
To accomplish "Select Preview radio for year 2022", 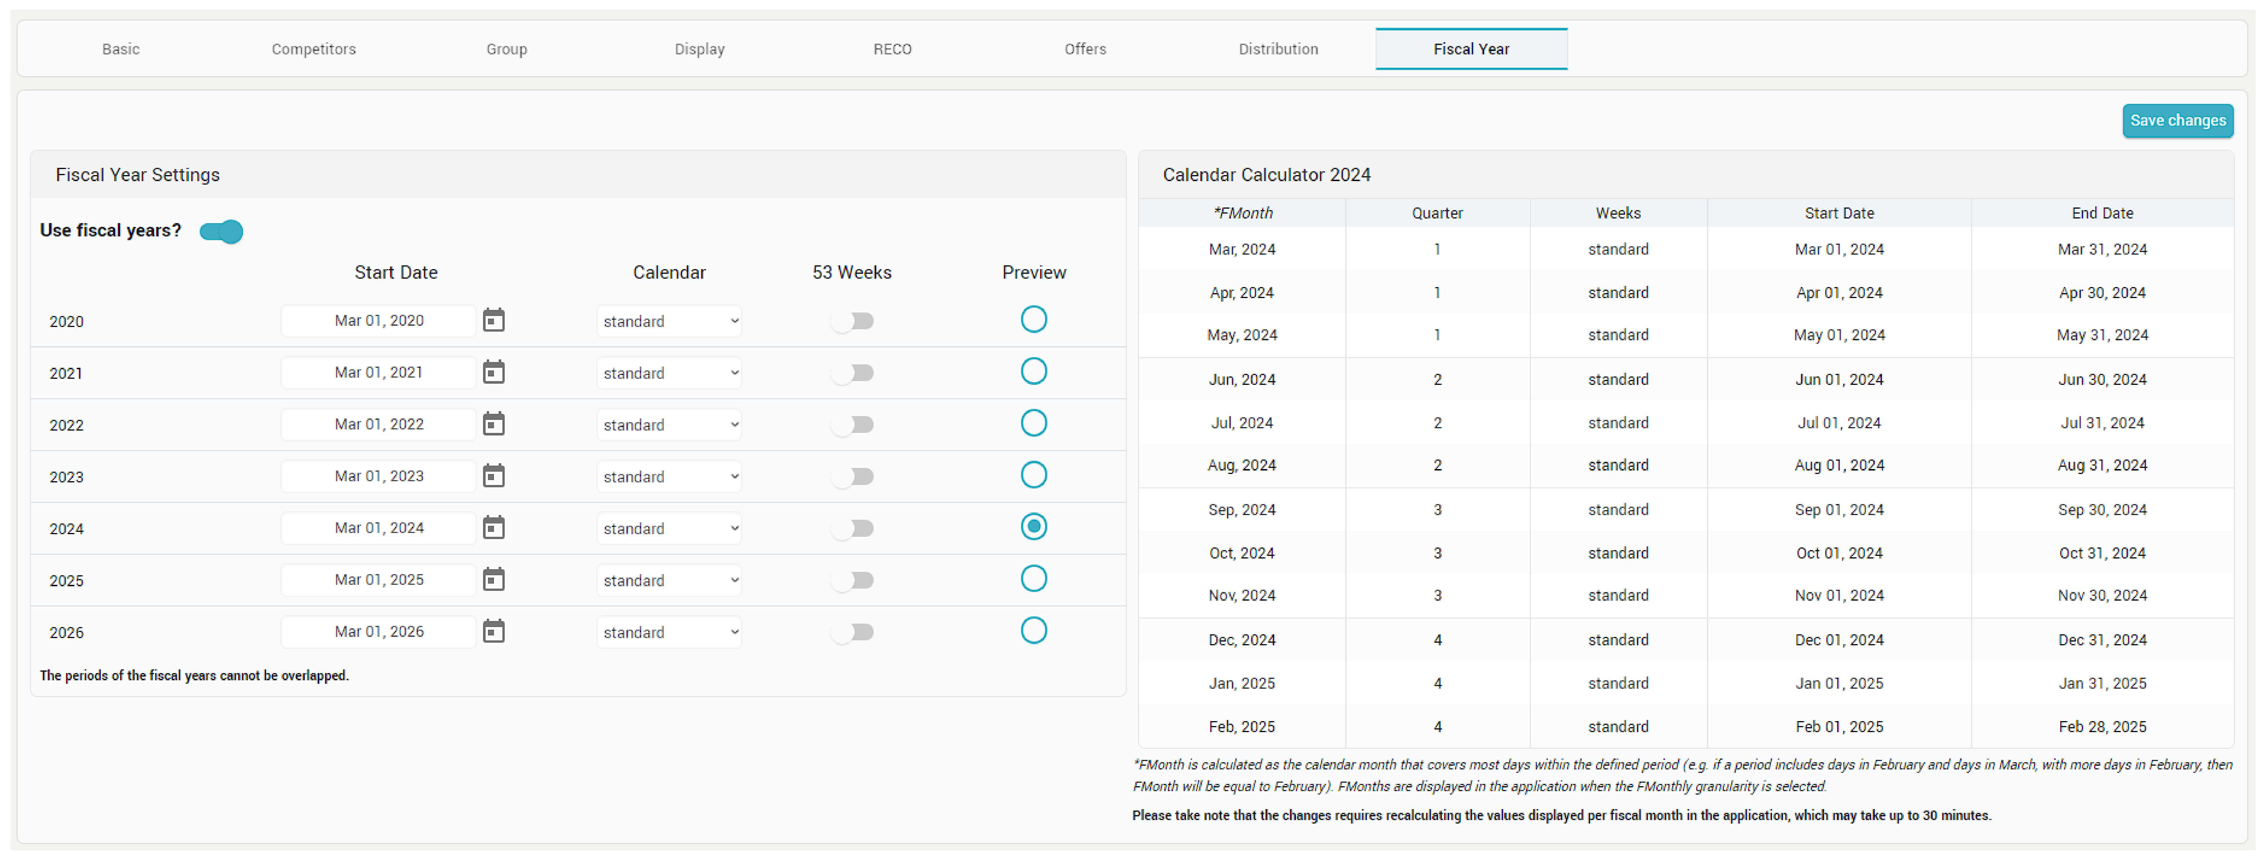I will (x=1034, y=423).
